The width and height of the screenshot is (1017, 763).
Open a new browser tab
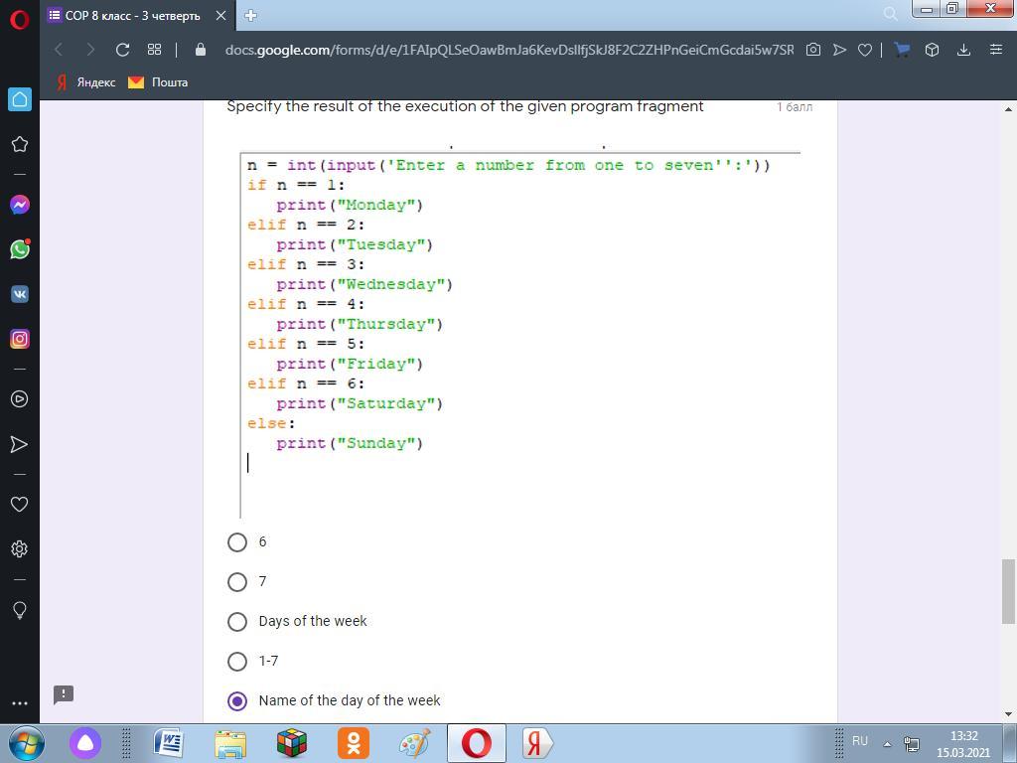pyautogui.click(x=250, y=15)
